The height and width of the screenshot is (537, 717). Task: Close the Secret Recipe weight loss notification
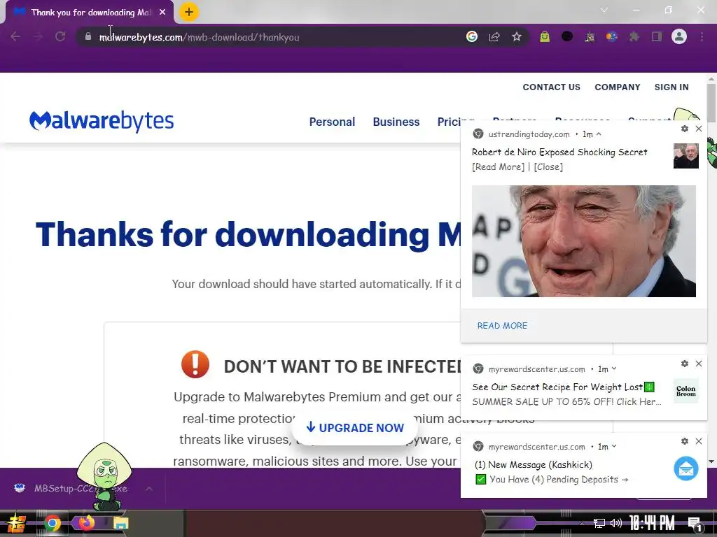[699, 364]
